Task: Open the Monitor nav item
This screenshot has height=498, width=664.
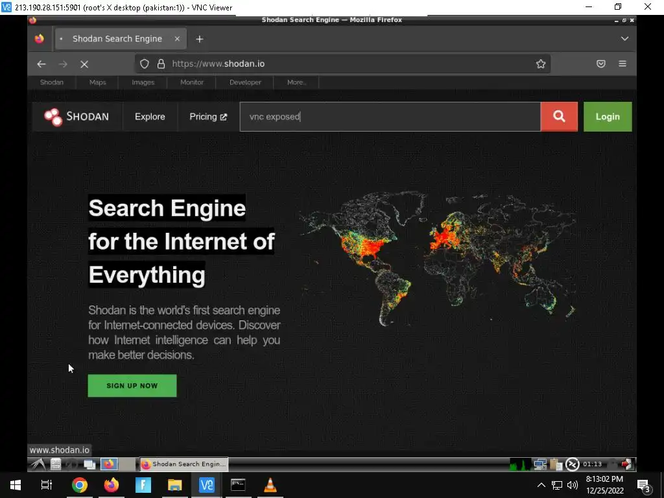Action: 192,82
